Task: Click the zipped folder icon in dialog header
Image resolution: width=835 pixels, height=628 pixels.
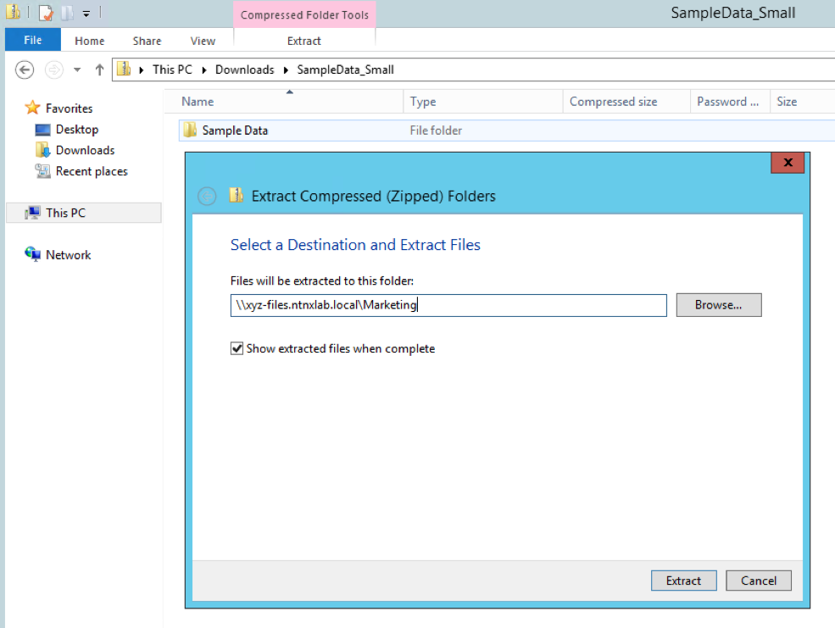Action: coord(236,195)
